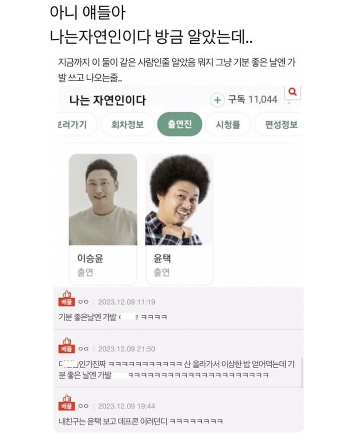Viewport: 357px width, 440px height.
Task: Click the red magnifier search icon
Action: pyautogui.click(x=292, y=92)
